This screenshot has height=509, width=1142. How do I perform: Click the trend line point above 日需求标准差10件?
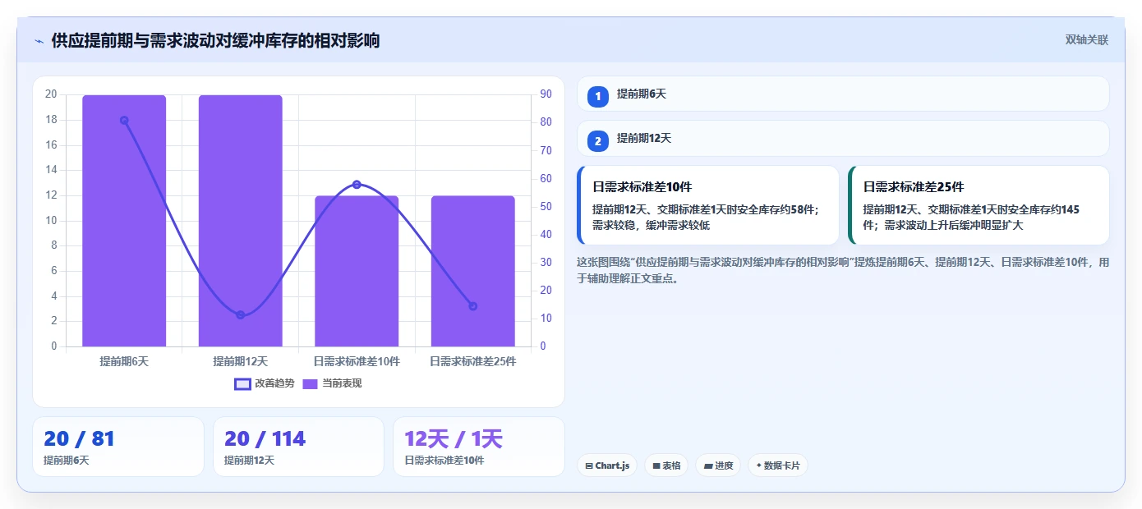tap(357, 185)
